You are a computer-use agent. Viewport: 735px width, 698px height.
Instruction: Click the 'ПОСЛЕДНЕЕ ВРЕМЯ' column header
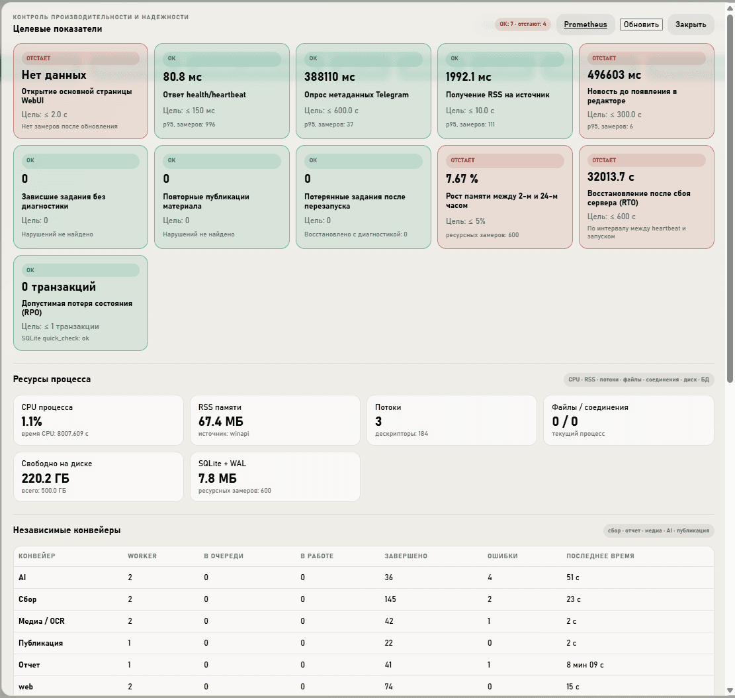(600, 556)
